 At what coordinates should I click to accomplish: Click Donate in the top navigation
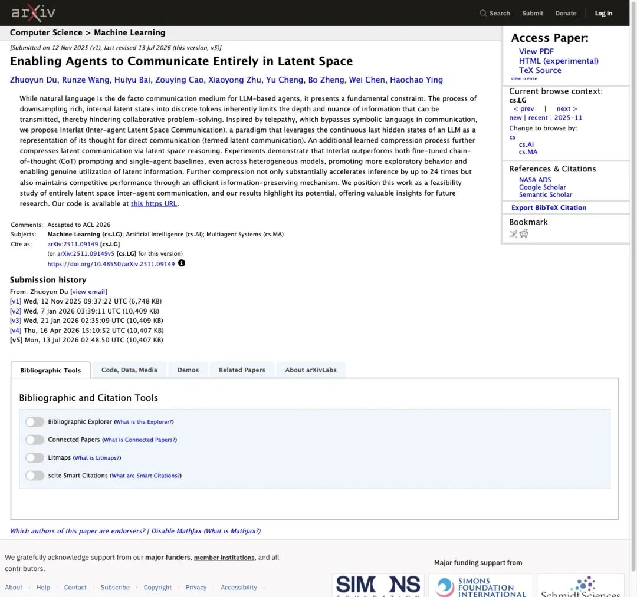tap(566, 13)
